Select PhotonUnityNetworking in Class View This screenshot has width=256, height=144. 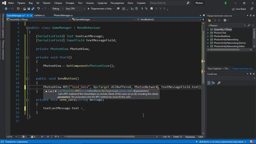pos(226,40)
